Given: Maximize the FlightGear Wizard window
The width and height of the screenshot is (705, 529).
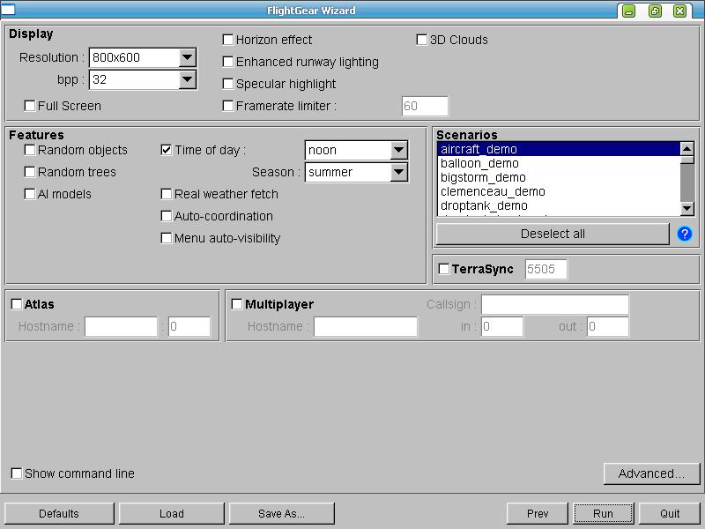Looking at the screenshot, I should (x=655, y=11).
